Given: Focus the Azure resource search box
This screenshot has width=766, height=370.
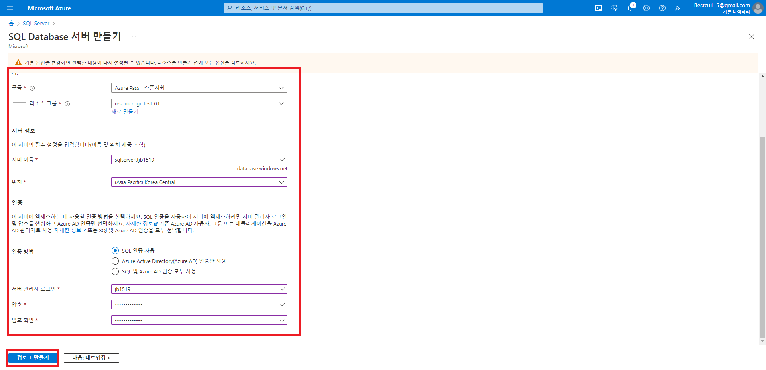Looking at the screenshot, I should [x=383, y=8].
